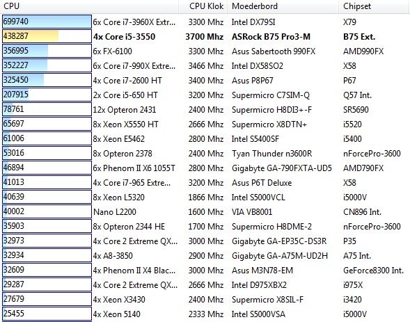This screenshot has width=410, height=322.
Task: Click the 40002 score cell
Action: point(47,212)
